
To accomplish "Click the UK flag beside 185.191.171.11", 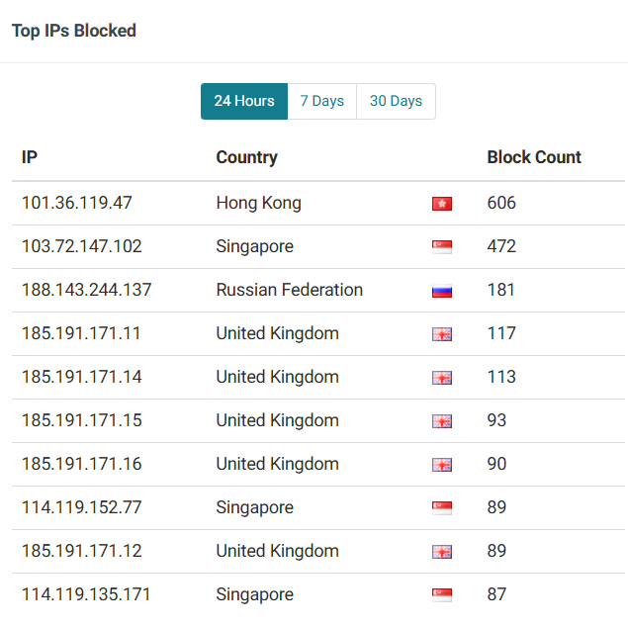I will [442, 334].
